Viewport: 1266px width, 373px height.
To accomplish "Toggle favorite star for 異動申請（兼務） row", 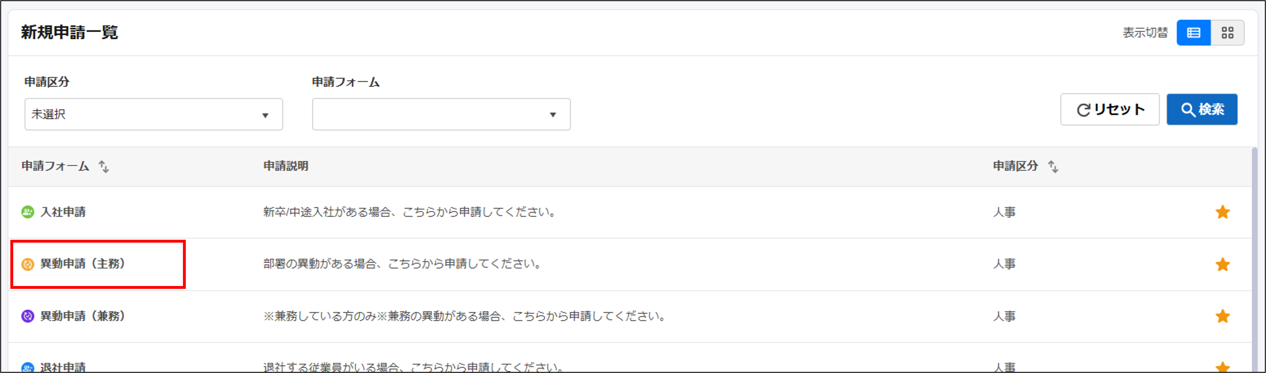I will [x=1223, y=316].
